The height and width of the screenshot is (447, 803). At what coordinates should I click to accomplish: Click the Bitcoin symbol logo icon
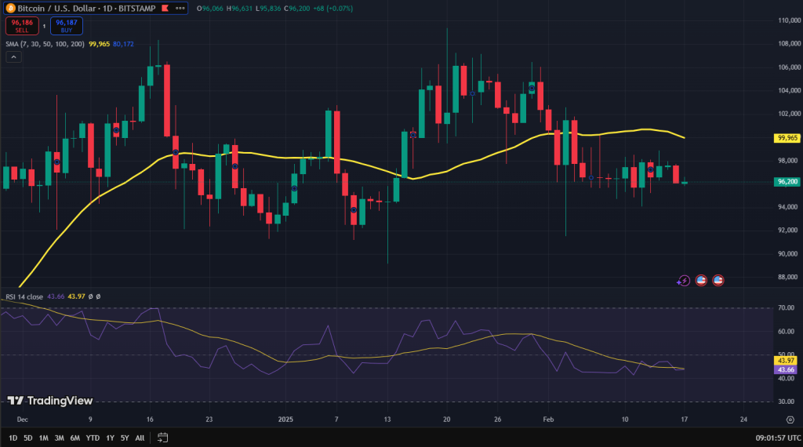11,8
